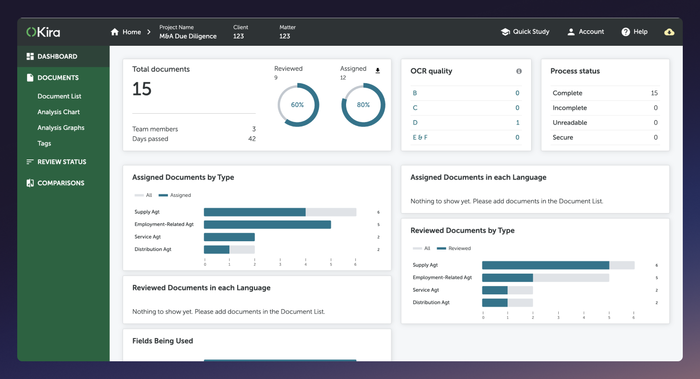Open the Tags section

coord(44,143)
